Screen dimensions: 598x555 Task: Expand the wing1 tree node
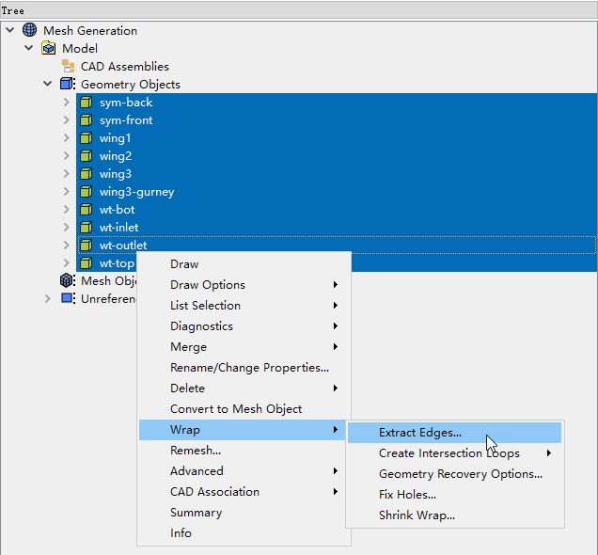pyautogui.click(x=67, y=138)
